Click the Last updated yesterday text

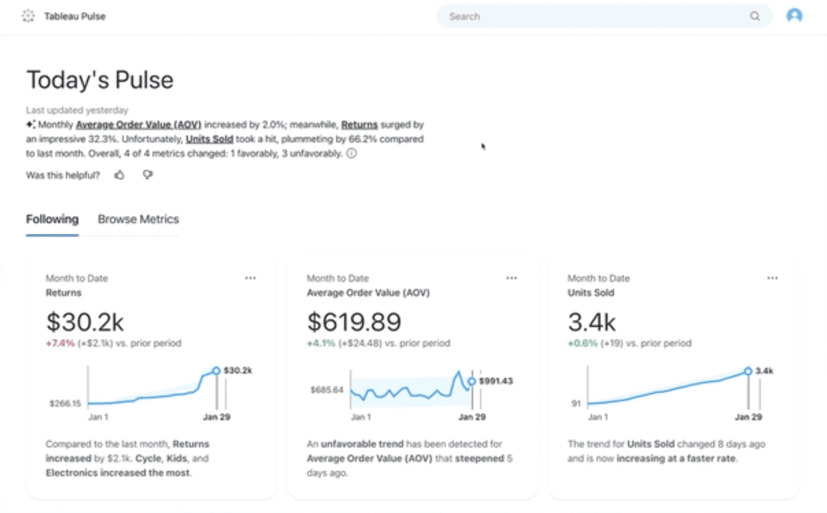(x=77, y=110)
